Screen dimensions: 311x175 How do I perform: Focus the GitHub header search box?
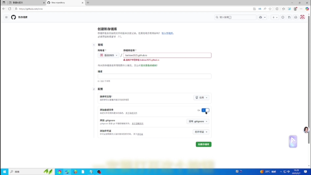point(235,17)
